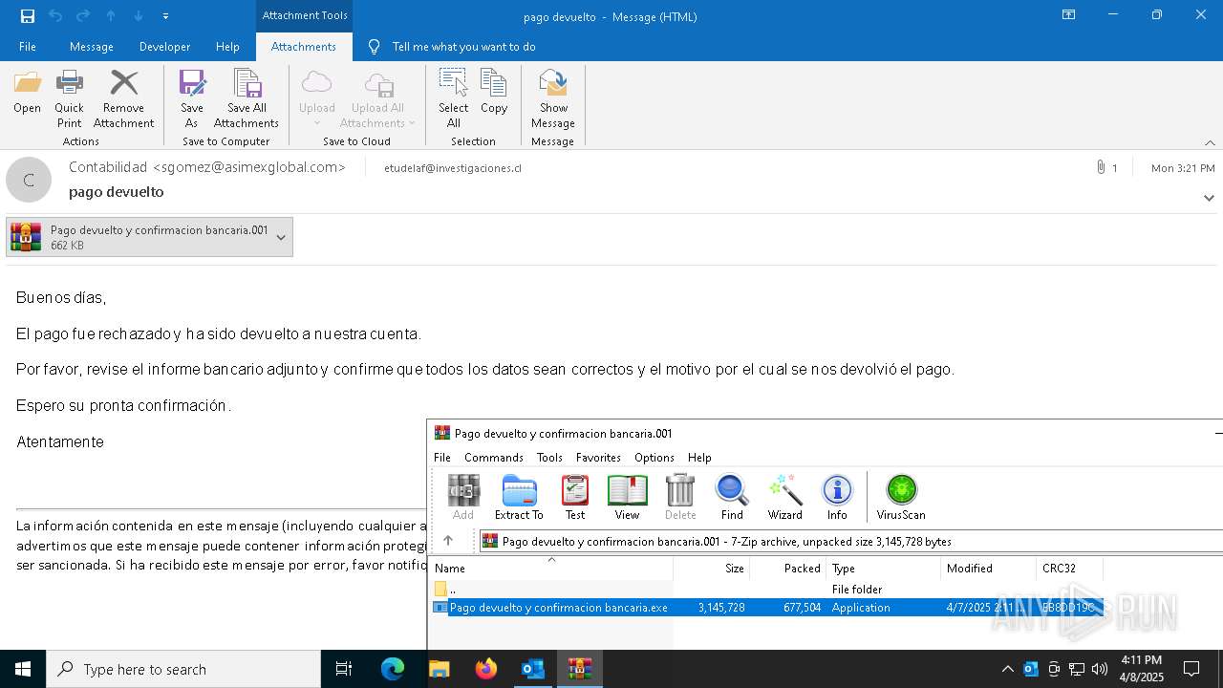The image size is (1223, 688).
Task: Expand attachment dropdown arrow for Pago devuelto file
Action: [281, 237]
